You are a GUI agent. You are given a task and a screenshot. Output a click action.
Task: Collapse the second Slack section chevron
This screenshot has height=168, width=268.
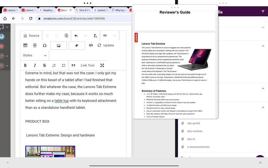(x=263, y=46)
